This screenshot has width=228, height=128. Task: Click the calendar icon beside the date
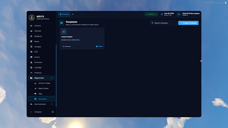click(162, 14)
